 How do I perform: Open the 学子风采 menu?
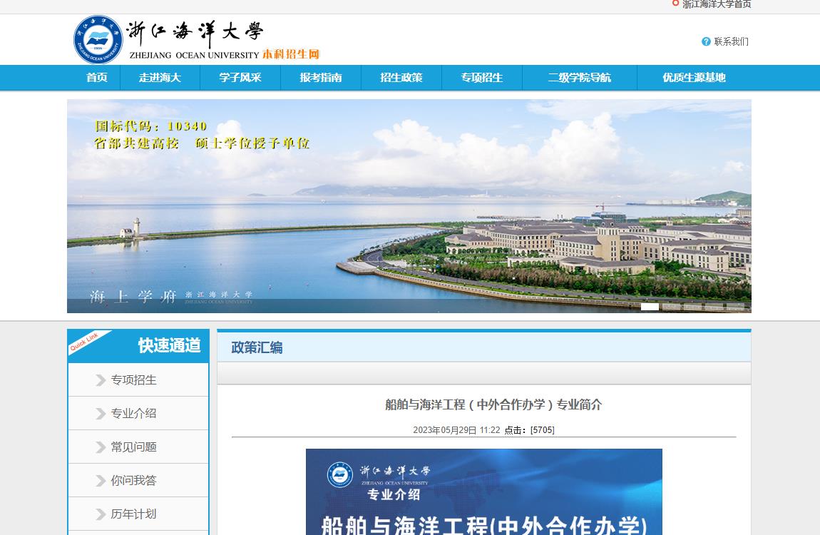click(240, 78)
